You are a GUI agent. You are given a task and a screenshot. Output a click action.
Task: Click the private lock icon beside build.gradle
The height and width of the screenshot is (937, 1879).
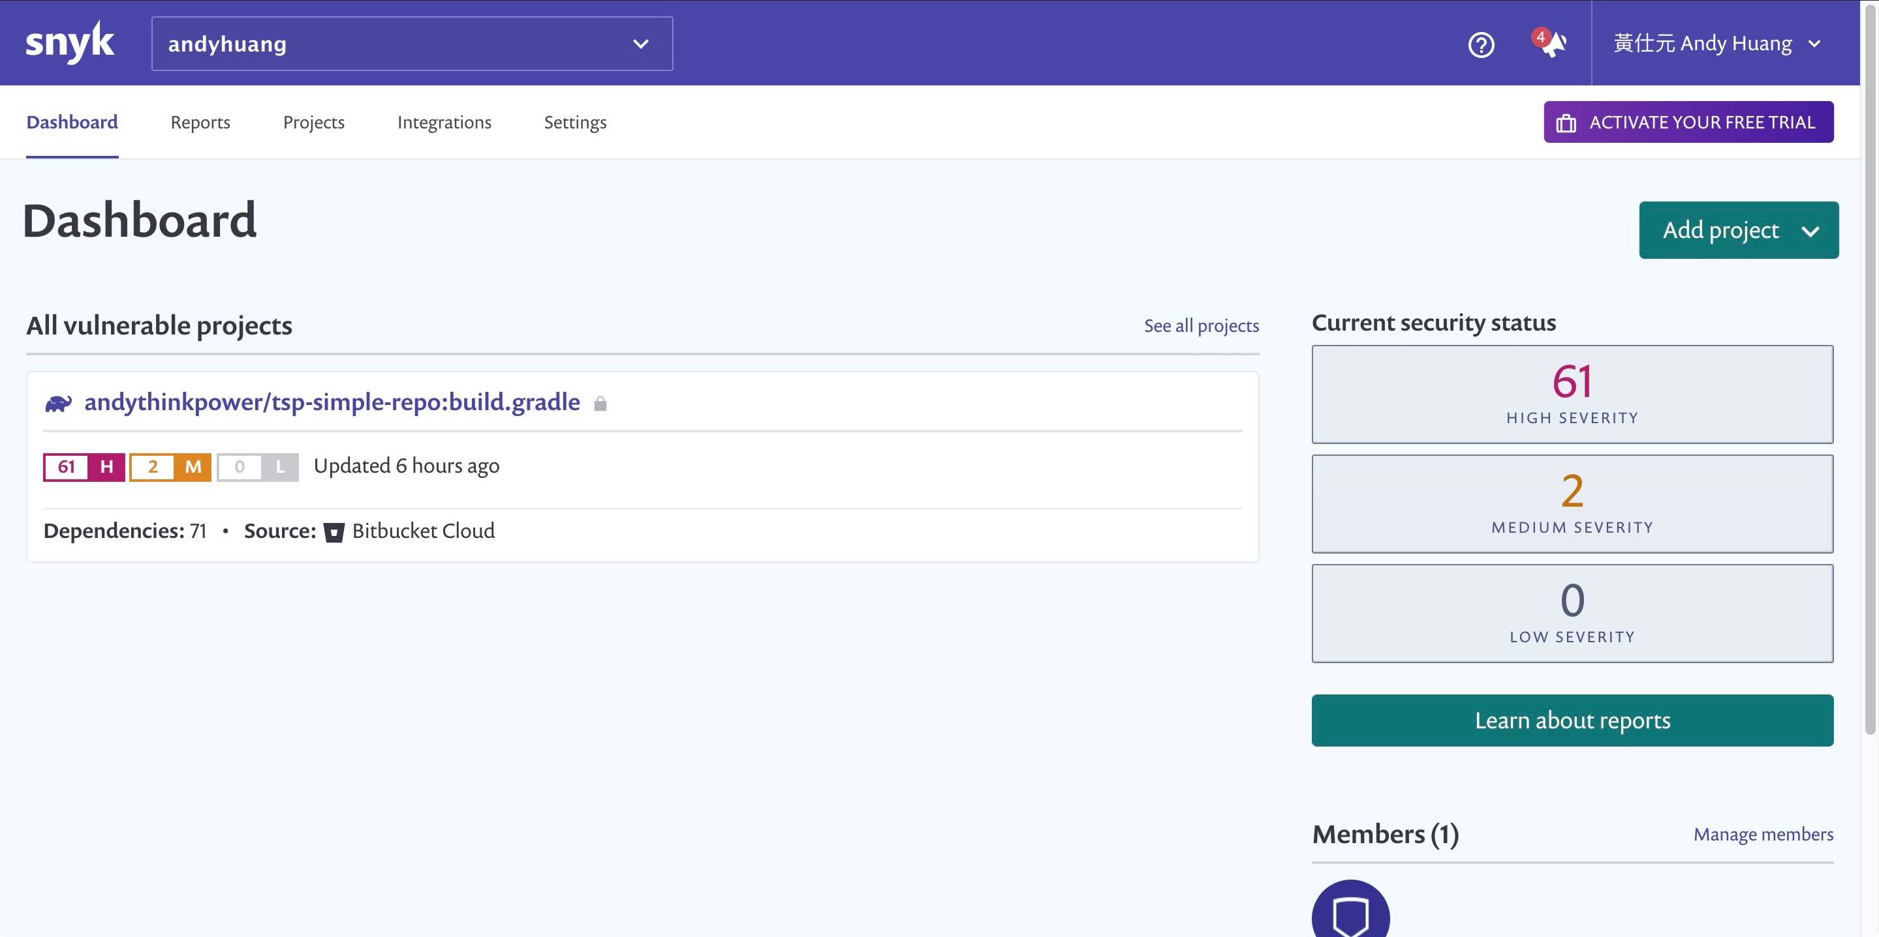[600, 404]
